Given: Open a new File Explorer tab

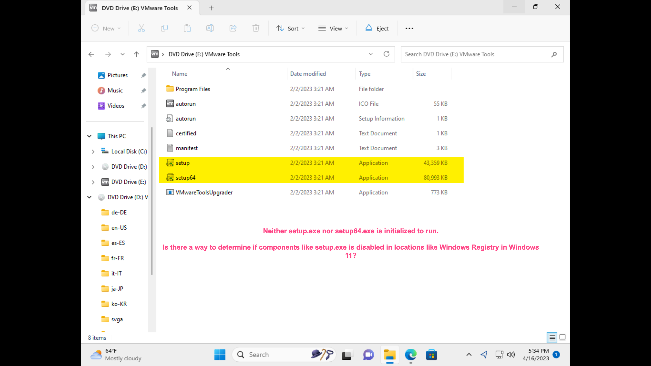Looking at the screenshot, I should coord(211,8).
